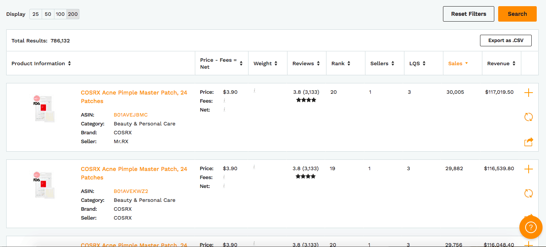Open share icon on B01AVEJBMC row
The height and width of the screenshot is (247, 546).
(x=528, y=142)
